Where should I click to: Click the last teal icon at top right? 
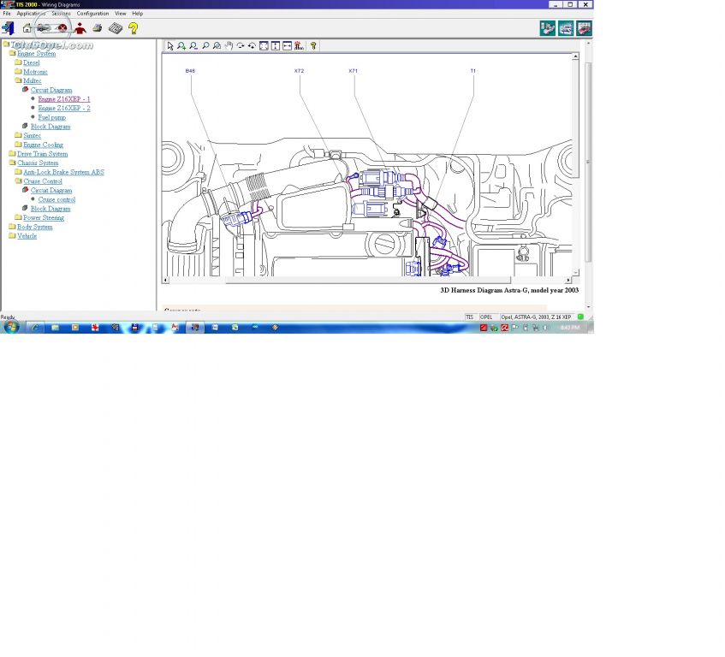pyautogui.click(x=584, y=28)
